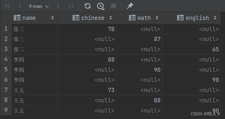Viewport: 225px width, 119px height.
Task: Select null chinese cell in row 2
Action: 87,39
